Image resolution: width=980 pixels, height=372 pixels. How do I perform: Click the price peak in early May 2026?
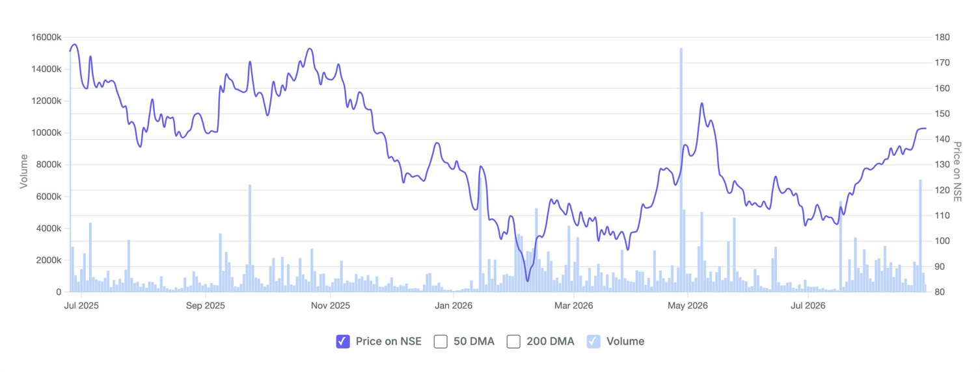[x=701, y=103]
